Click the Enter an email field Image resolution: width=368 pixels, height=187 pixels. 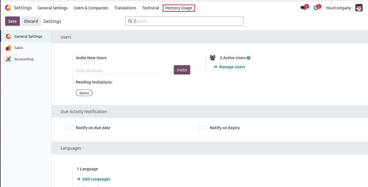[x=124, y=71]
